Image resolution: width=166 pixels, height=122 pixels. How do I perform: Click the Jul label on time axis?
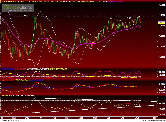pos(123,118)
